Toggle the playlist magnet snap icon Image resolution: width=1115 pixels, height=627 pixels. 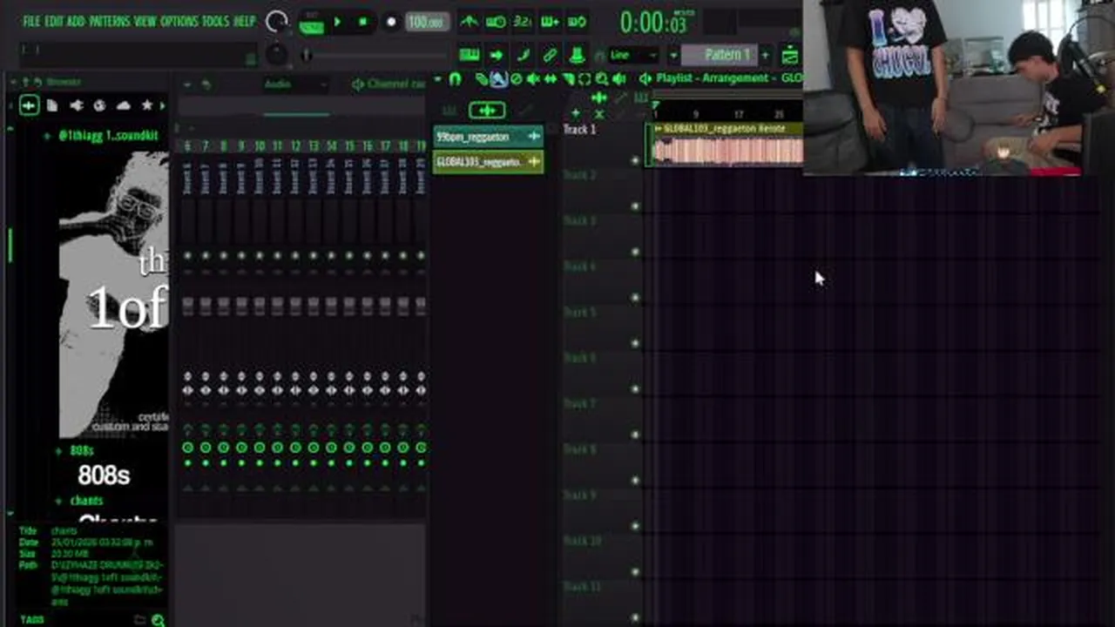[x=455, y=78]
